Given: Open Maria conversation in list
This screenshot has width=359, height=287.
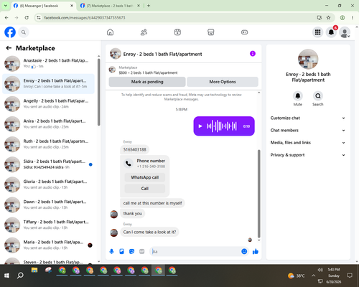Looking at the screenshot, I should [x=48, y=245].
